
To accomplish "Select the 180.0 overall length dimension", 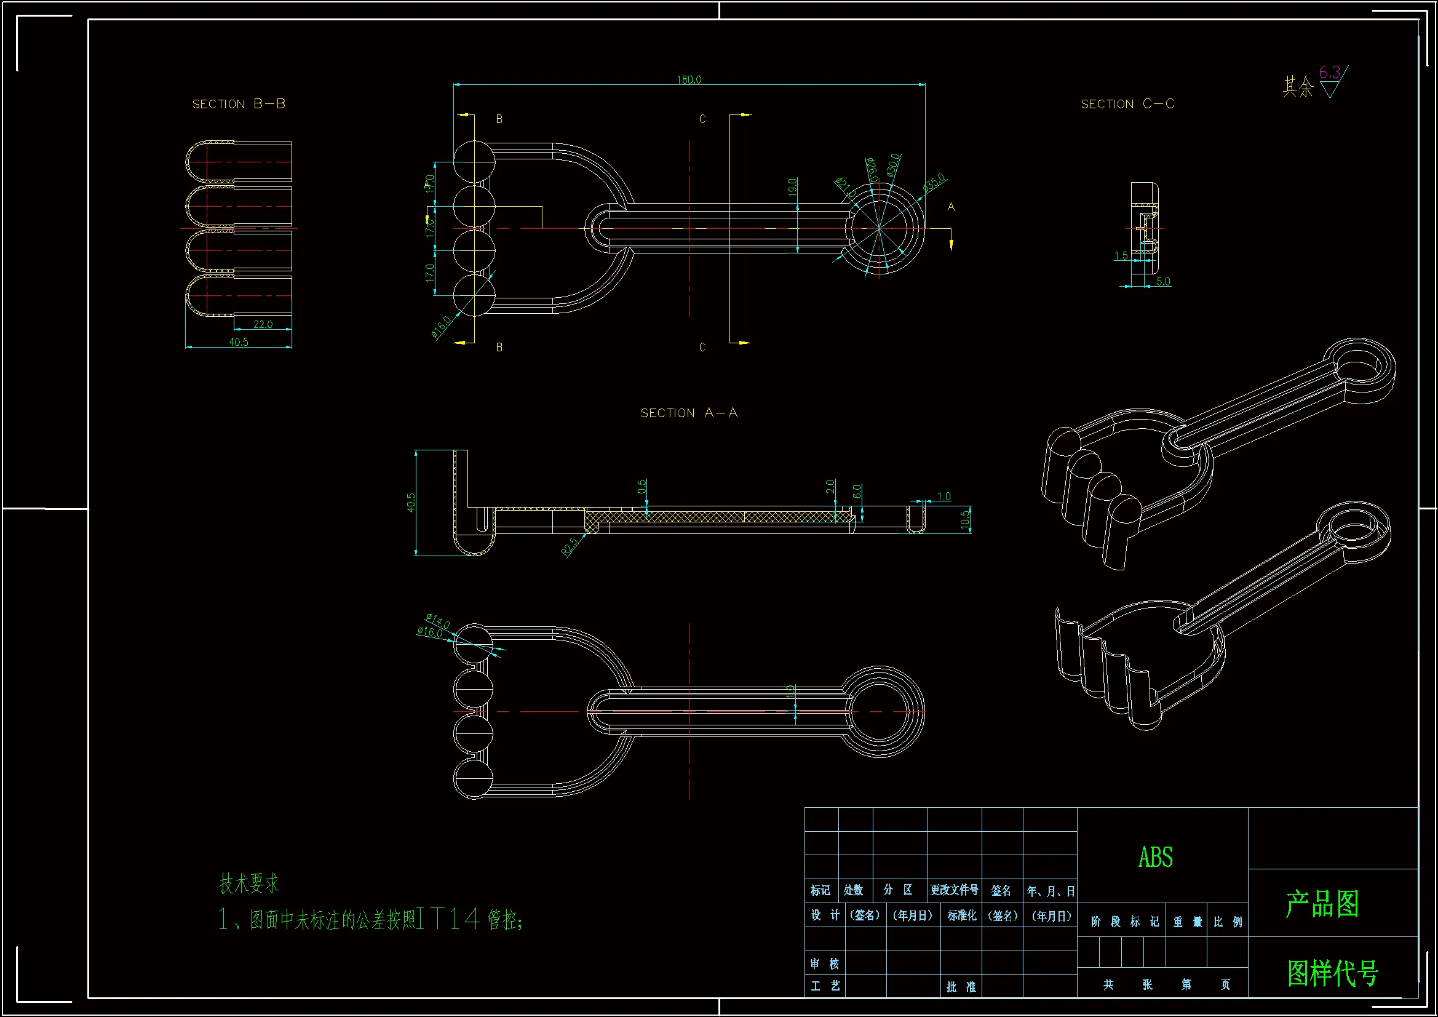I will (689, 79).
